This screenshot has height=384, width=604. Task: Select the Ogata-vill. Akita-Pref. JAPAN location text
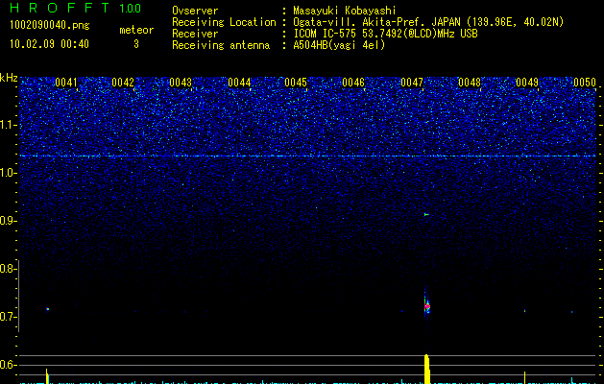tap(428, 22)
